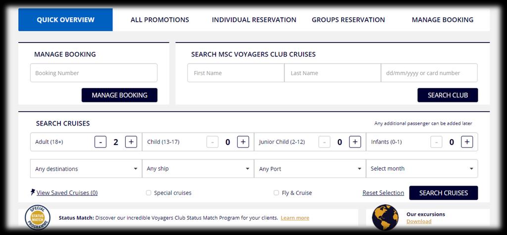Enable the Special cruises checkbox
Screen dimensions: 507x235
tap(149, 193)
